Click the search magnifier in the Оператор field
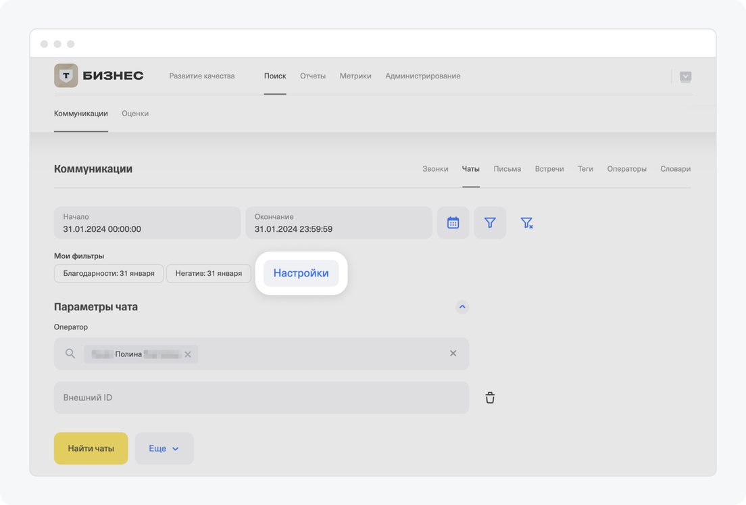The height and width of the screenshot is (505, 746). pos(70,354)
